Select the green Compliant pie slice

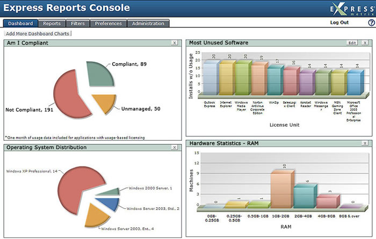pyautogui.click(x=98, y=73)
